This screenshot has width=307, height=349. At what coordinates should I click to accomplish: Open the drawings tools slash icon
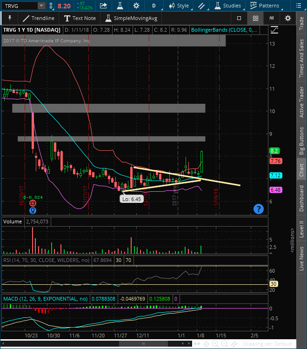click(201, 6)
